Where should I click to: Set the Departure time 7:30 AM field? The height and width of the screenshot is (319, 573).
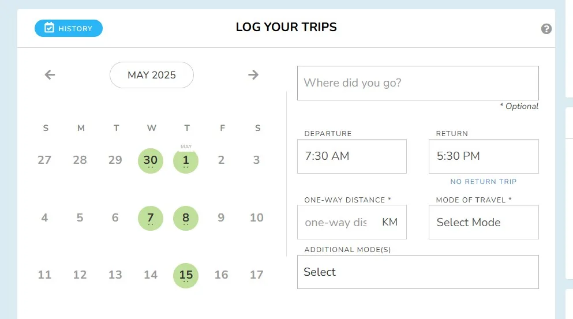click(352, 156)
